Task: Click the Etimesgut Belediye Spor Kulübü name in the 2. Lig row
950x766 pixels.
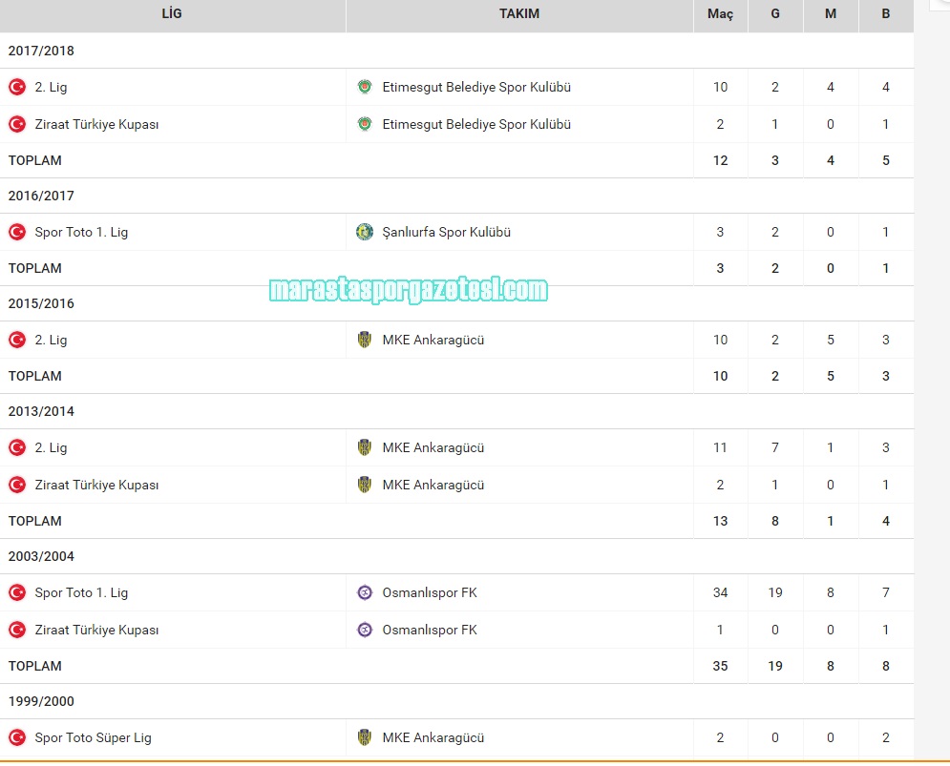Action: [476, 87]
